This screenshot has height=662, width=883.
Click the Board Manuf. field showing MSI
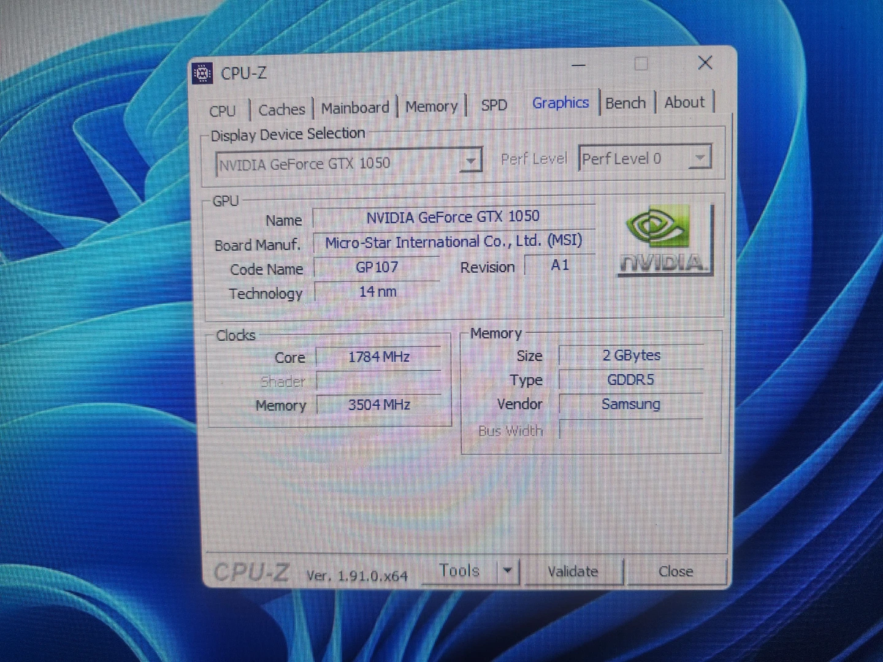(453, 242)
